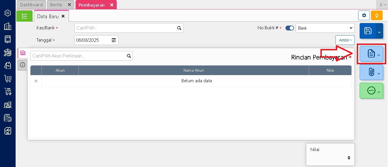
Task: Open the Bank numbering type dropdown
Action: tap(325, 28)
